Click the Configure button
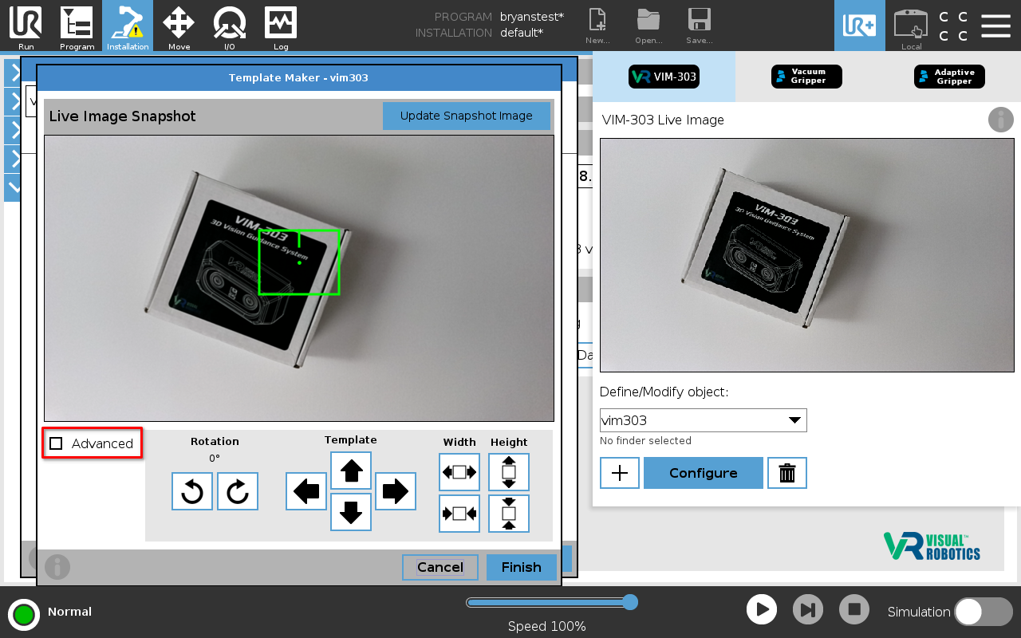1021x638 pixels. point(704,473)
